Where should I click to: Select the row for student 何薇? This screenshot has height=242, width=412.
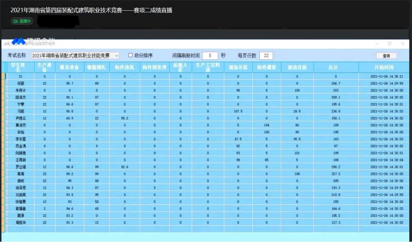20,83
